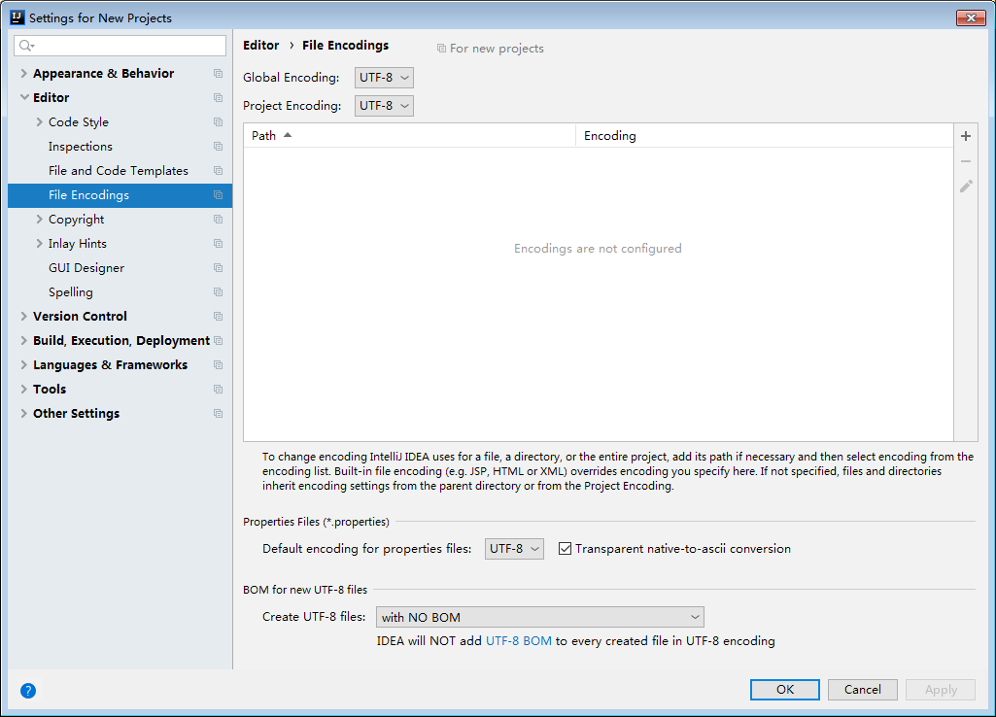Click project-level icon beside Inspections

[x=218, y=147]
